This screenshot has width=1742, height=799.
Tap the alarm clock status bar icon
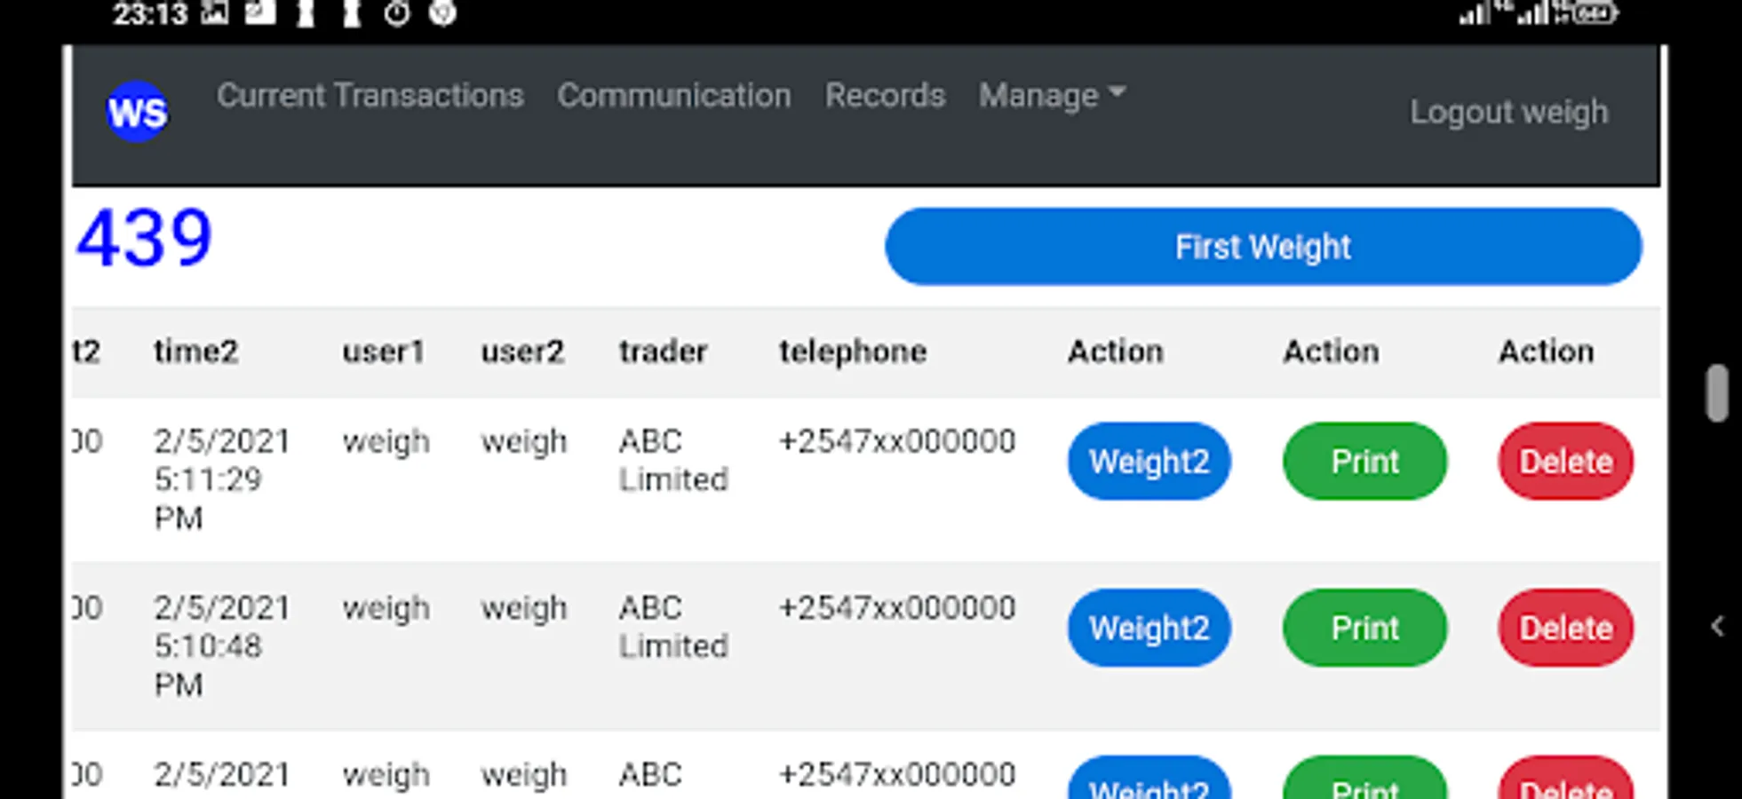(397, 13)
